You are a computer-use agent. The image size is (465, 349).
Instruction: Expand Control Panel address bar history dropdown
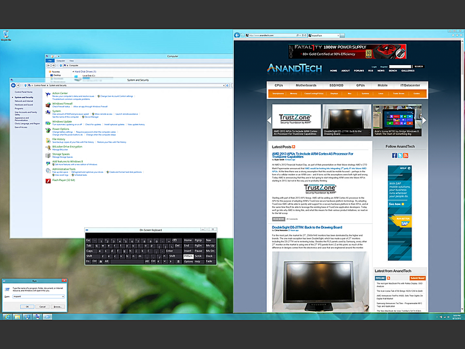coord(224,86)
